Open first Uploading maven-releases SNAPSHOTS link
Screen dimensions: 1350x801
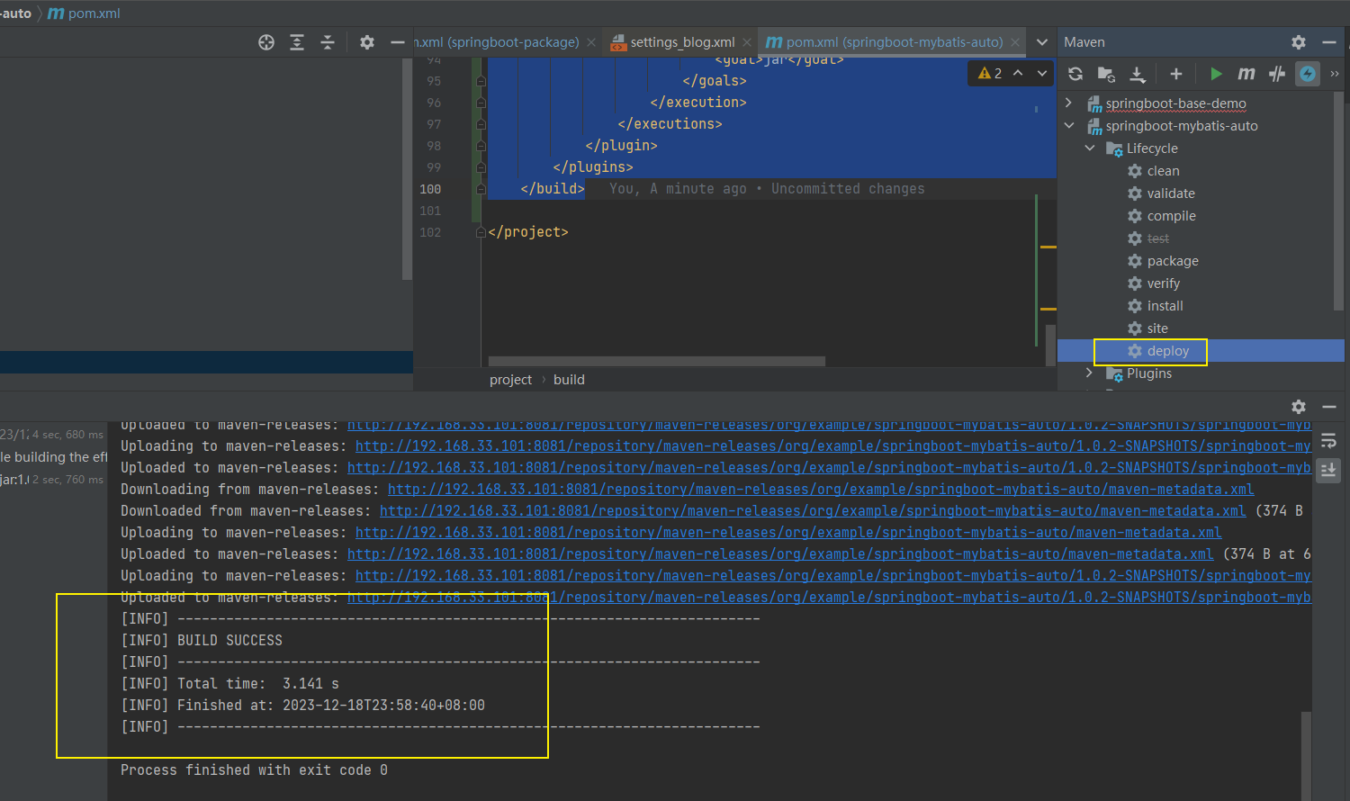[832, 446]
